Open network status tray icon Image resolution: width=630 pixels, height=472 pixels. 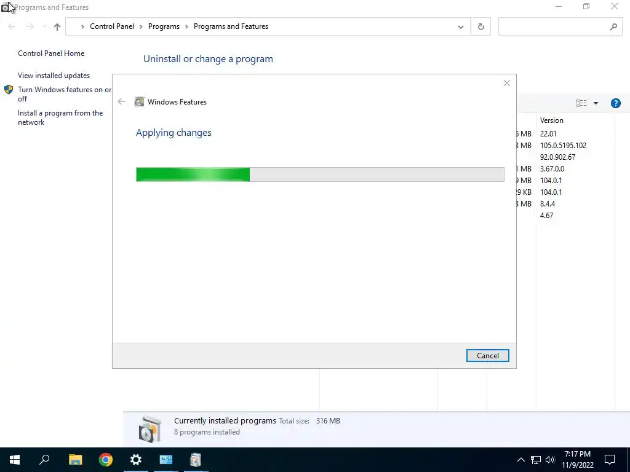[536, 460]
